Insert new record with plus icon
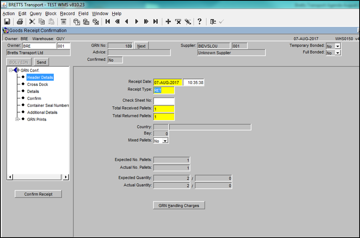The image size is (360, 238). (168, 22)
